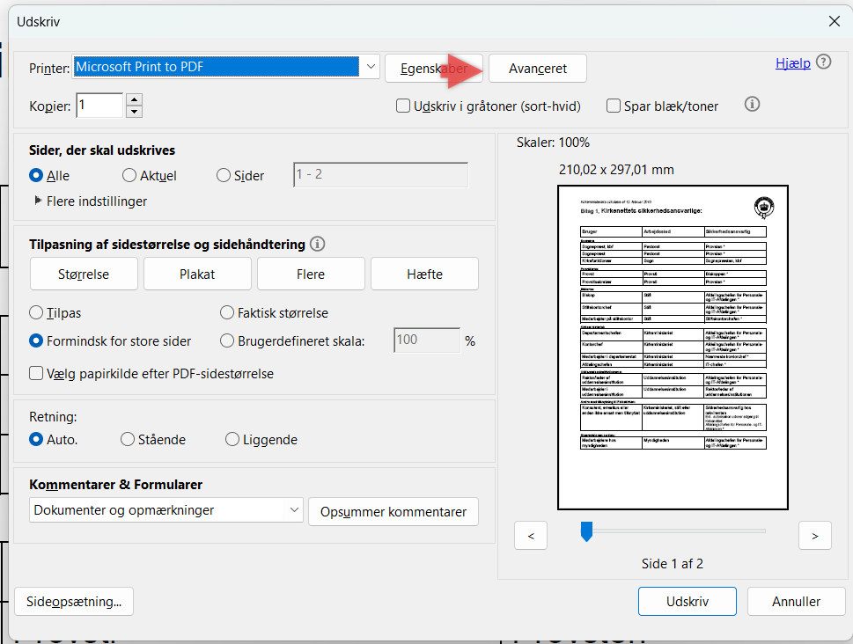Screen dimensions: 853x644
Task: Enable Vælg papirkilde efter PDF-sidestørrelse
Action: pos(37,372)
